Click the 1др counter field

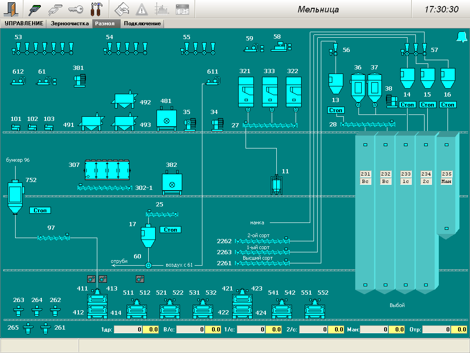(128, 330)
